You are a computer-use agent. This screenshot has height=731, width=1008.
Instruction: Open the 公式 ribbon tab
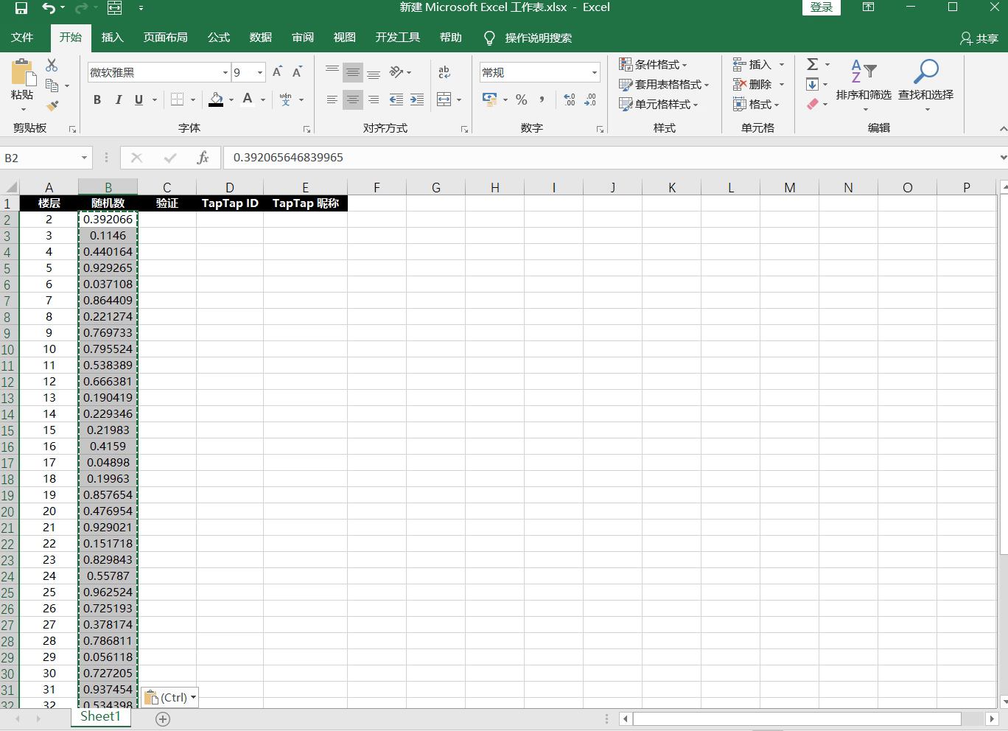pos(218,38)
